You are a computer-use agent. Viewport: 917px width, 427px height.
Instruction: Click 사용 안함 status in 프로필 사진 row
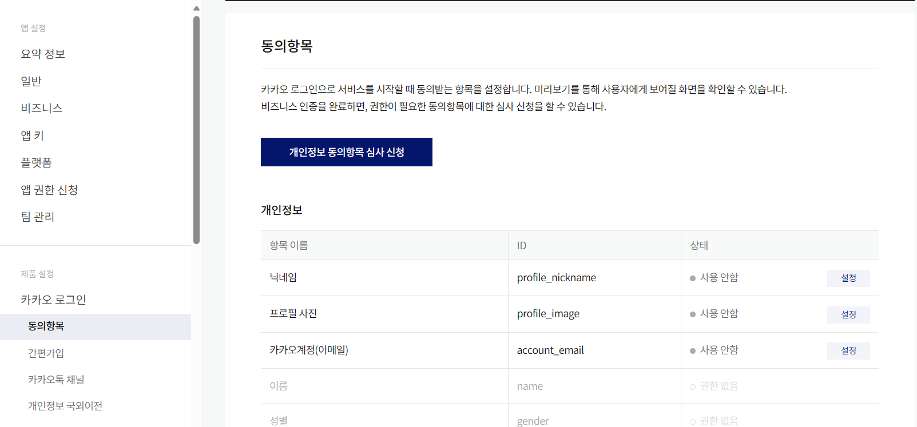click(714, 313)
